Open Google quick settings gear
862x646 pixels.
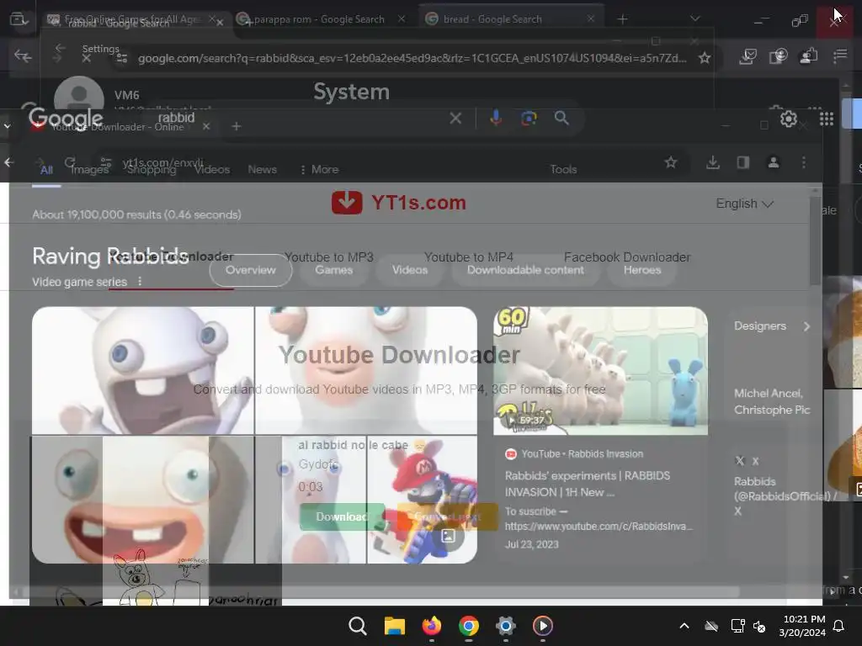[788, 119]
